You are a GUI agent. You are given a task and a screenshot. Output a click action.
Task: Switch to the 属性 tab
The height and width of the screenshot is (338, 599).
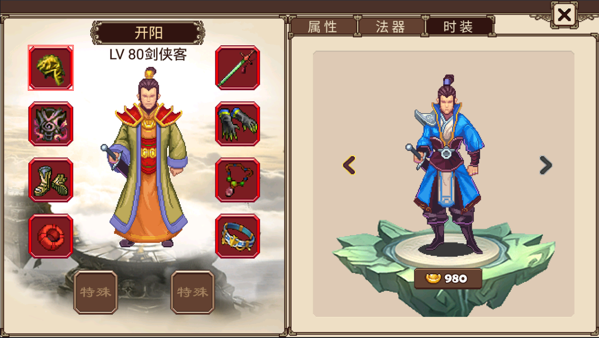click(x=322, y=27)
